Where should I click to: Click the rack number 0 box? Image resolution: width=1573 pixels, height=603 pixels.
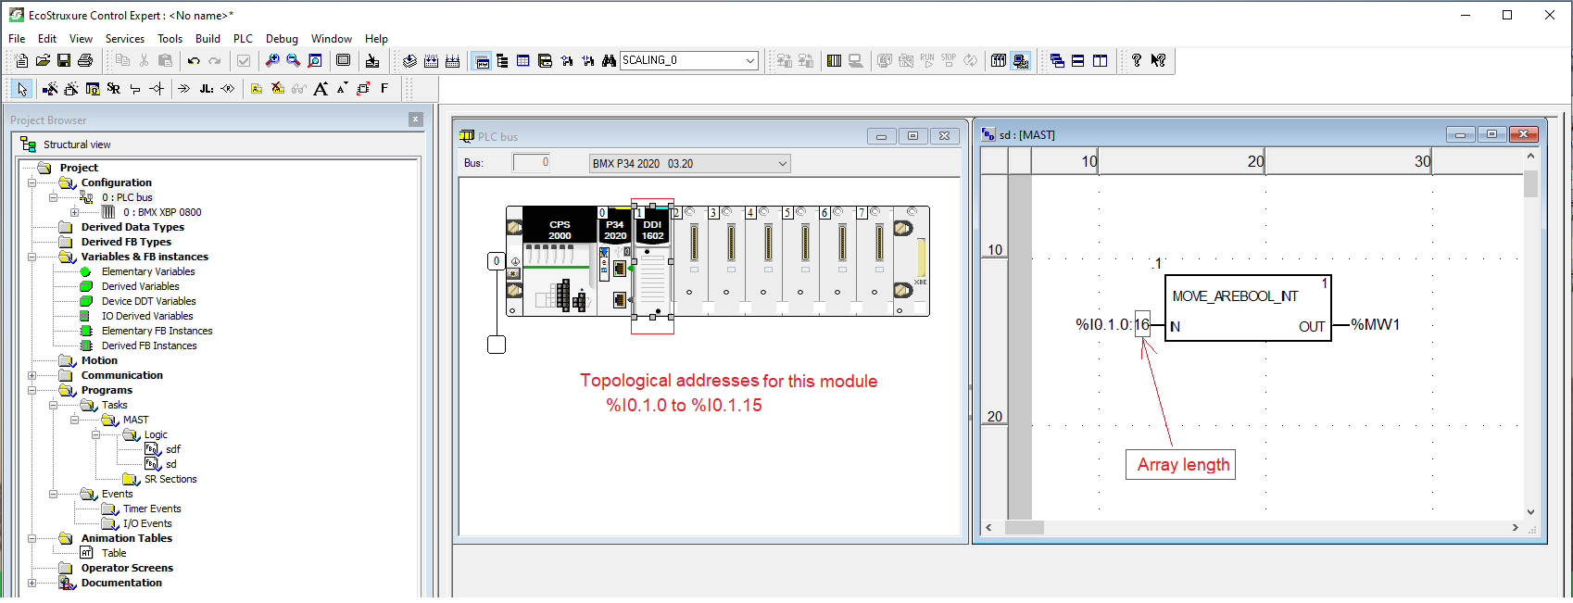(497, 261)
